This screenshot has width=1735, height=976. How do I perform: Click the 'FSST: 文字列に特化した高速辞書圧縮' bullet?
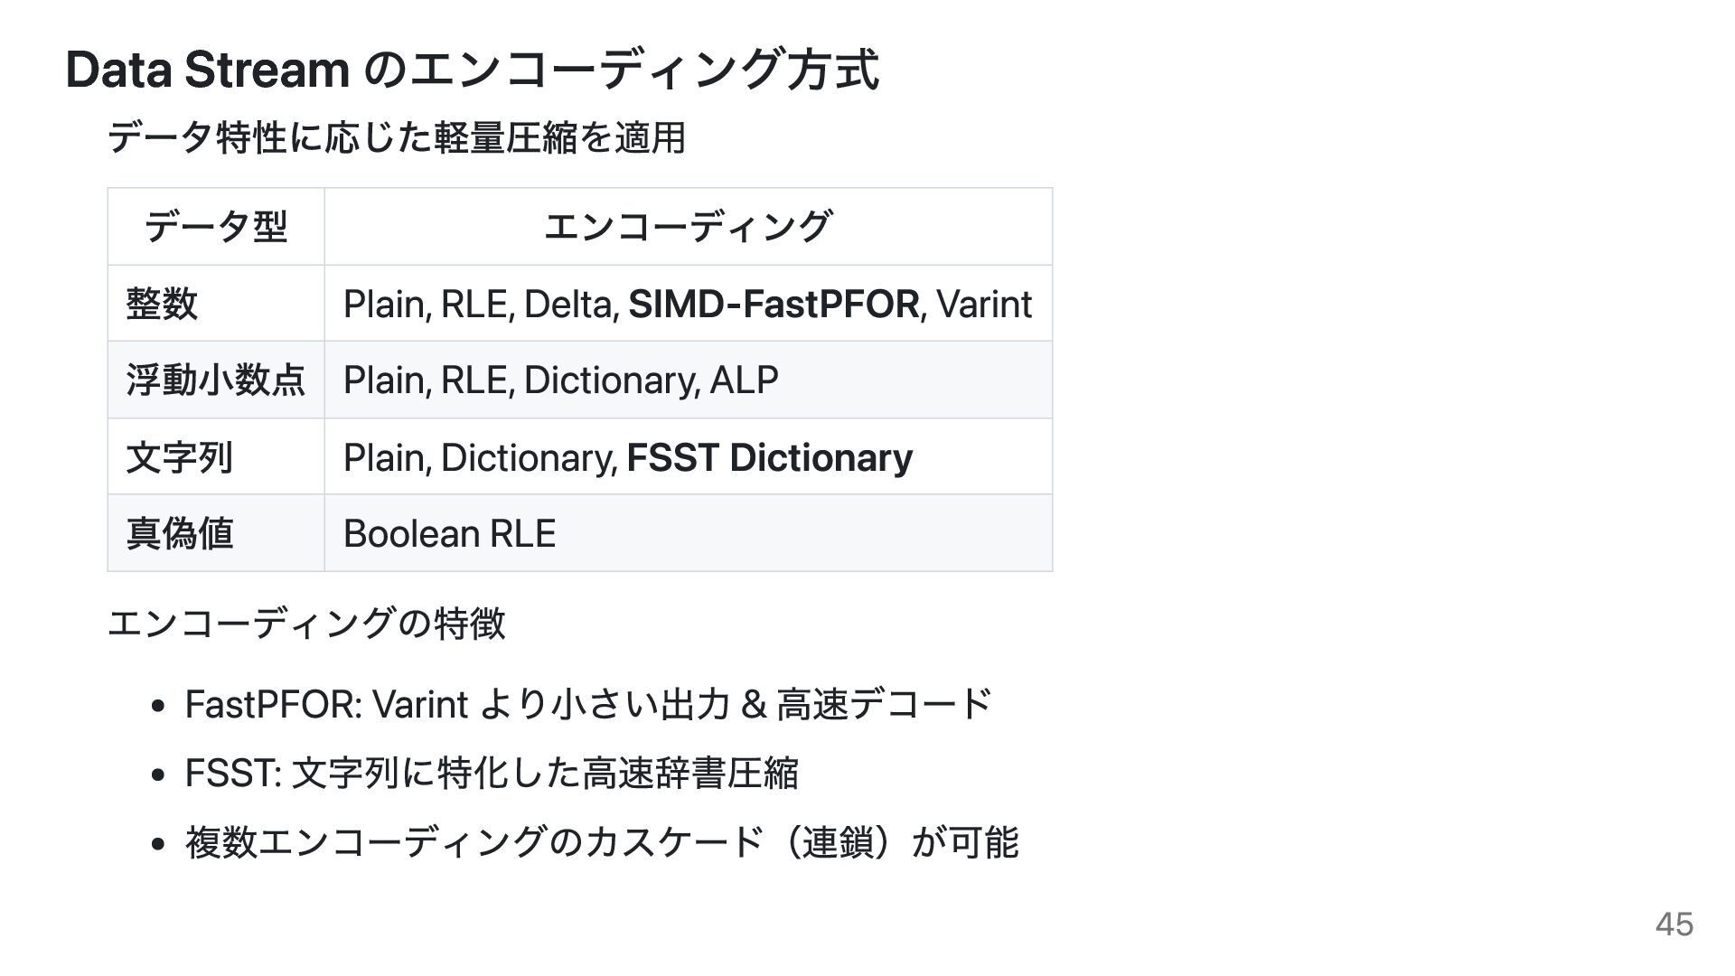point(492,773)
